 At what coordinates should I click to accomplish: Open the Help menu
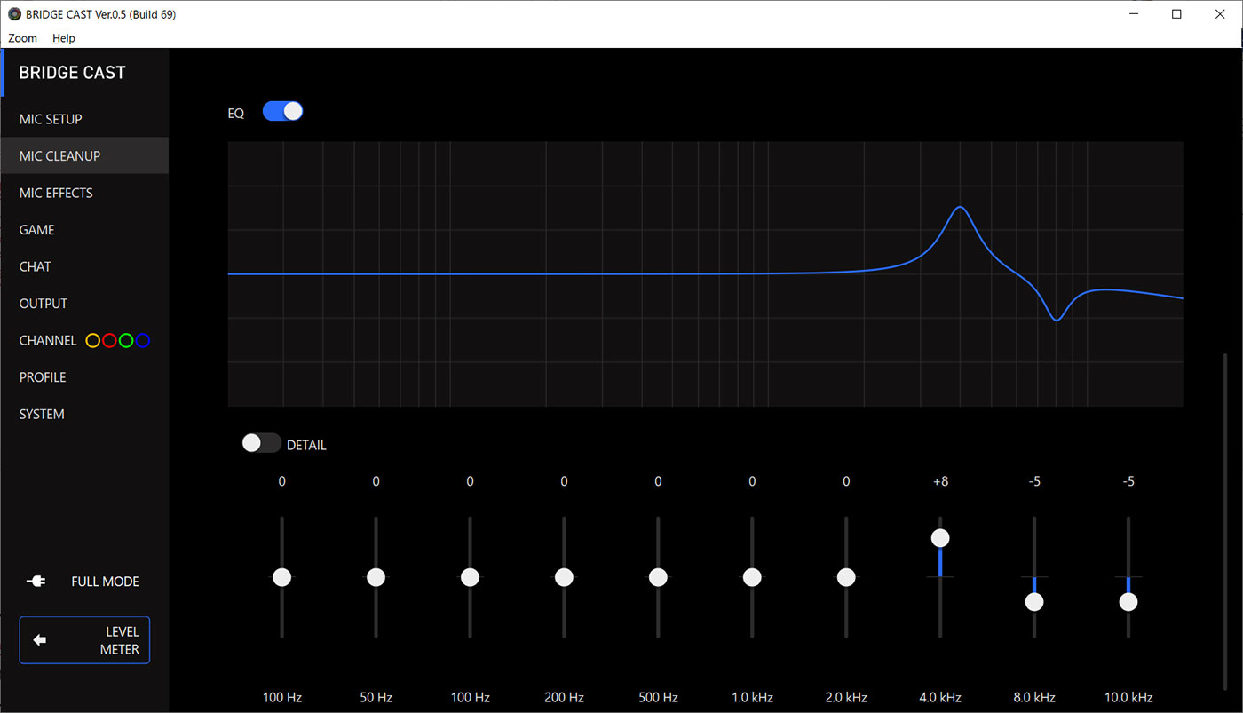click(64, 38)
